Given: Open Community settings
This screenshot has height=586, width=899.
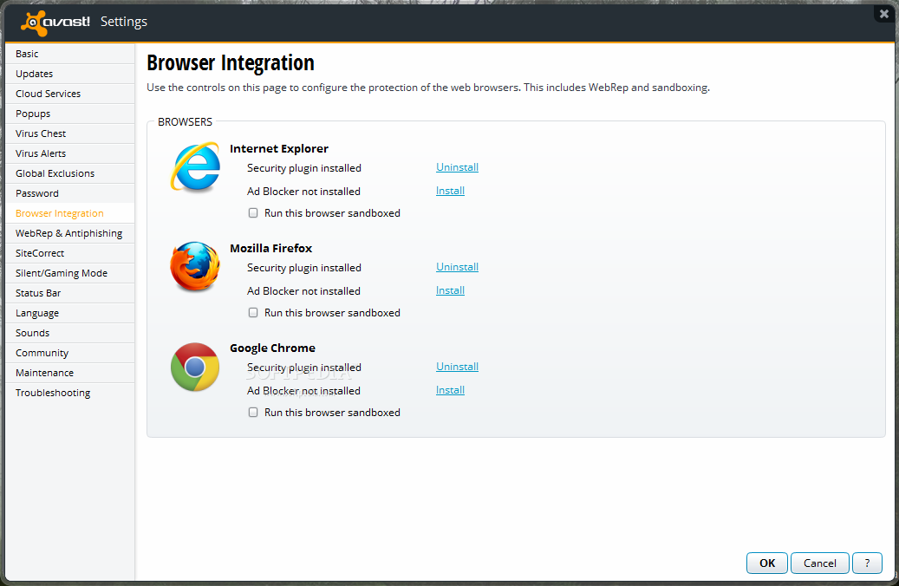Looking at the screenshot, I should 70,353.
